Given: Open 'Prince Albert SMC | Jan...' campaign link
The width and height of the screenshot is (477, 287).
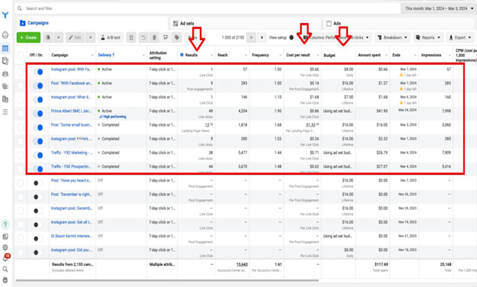Looking at the screenshot, I should (71, 111).
